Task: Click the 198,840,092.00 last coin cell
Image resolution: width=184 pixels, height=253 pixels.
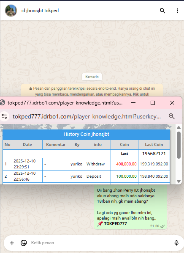Action: pos(154,176)
